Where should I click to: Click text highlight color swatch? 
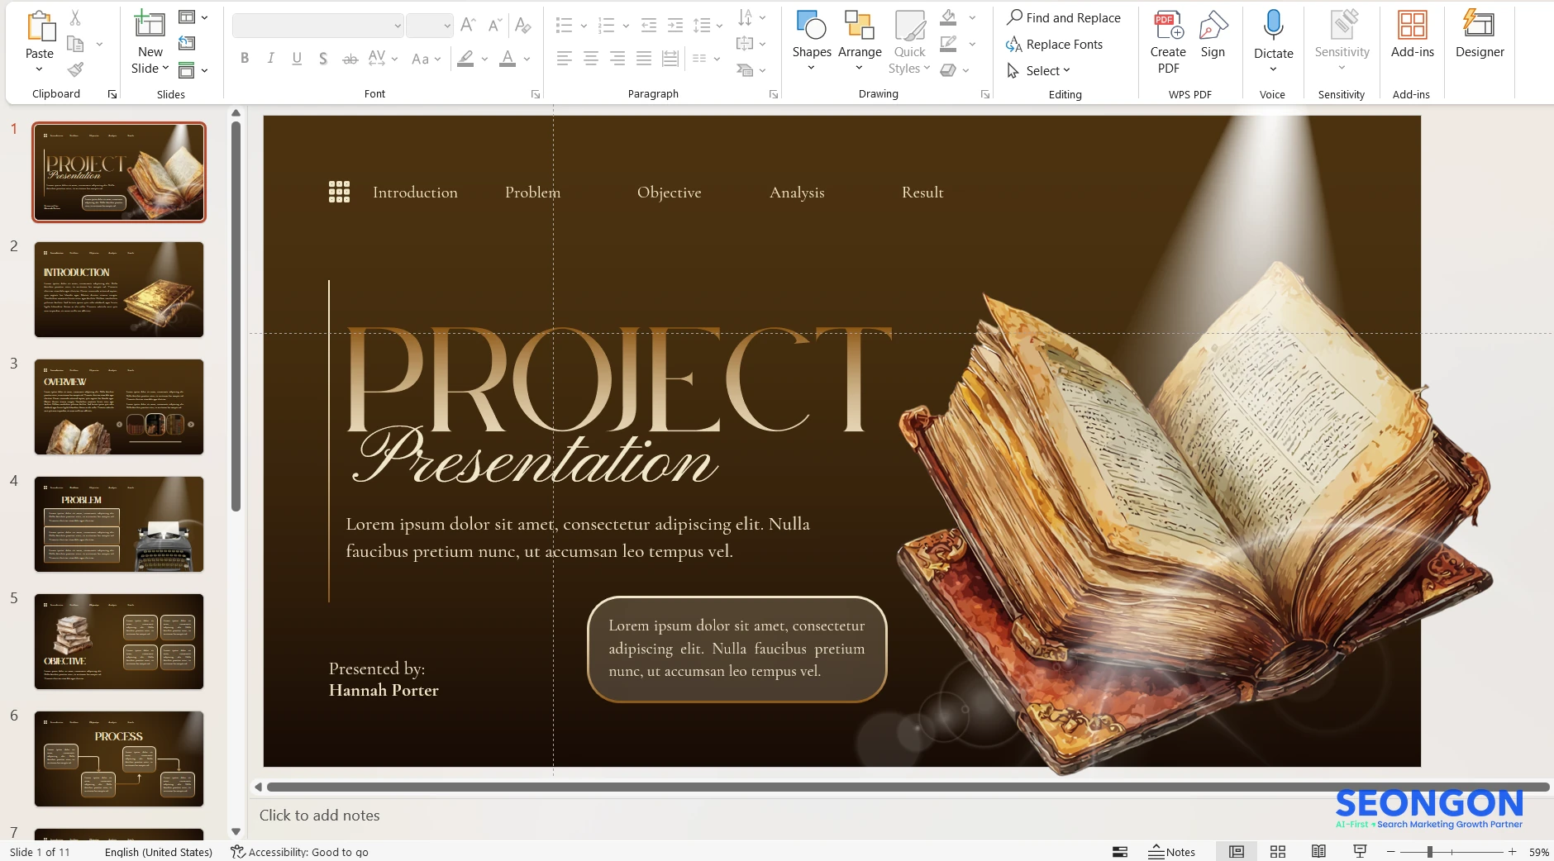465,59
